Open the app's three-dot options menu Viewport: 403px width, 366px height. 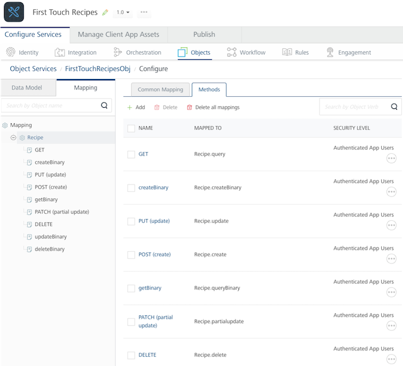(x=144, y=12)
